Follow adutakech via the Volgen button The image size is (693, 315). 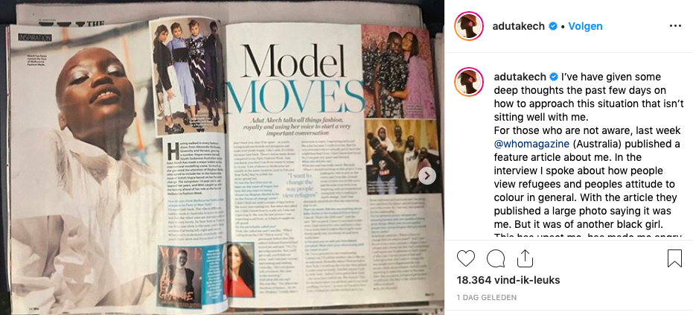tap(585, 26)
